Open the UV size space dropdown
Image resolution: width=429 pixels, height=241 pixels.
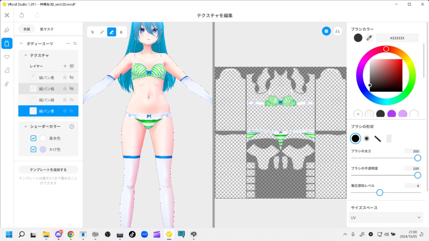(385, 217)
